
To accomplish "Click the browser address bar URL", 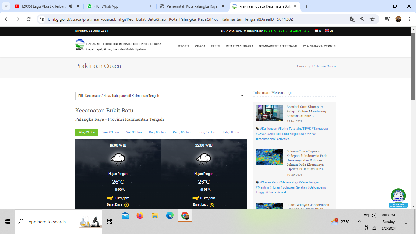I will click(x=170, y=19).
